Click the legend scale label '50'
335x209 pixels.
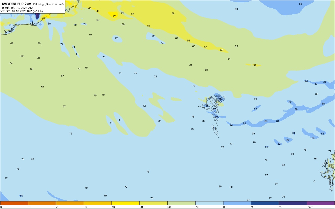(x=141, y=207)
